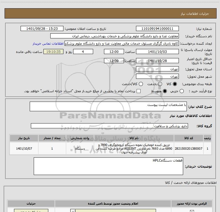
Task: Click the remaining days field showing 4
Action: pyautogui.click(x=83, y=52)
